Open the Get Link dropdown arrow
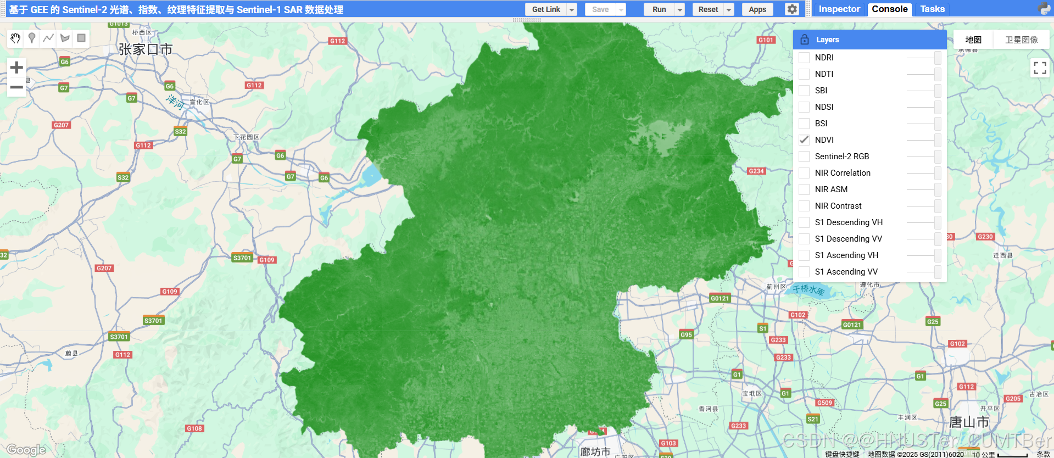The width and height of the screenshot is (1054, 458). pos(572,9)
